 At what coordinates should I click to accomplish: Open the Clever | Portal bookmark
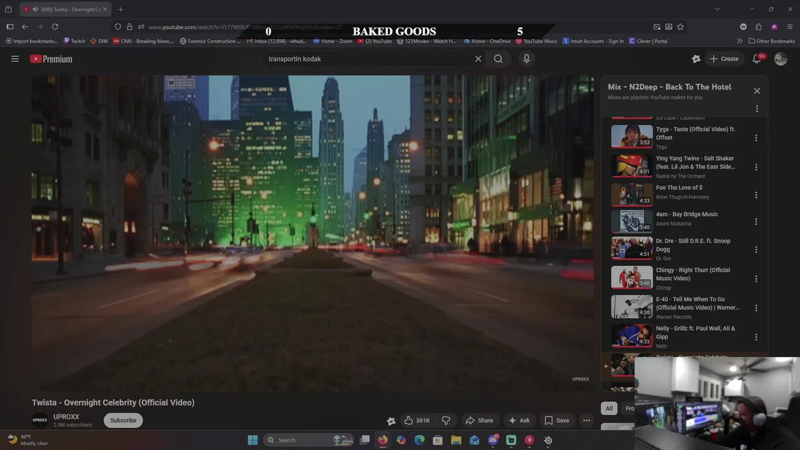click(648, 41)
